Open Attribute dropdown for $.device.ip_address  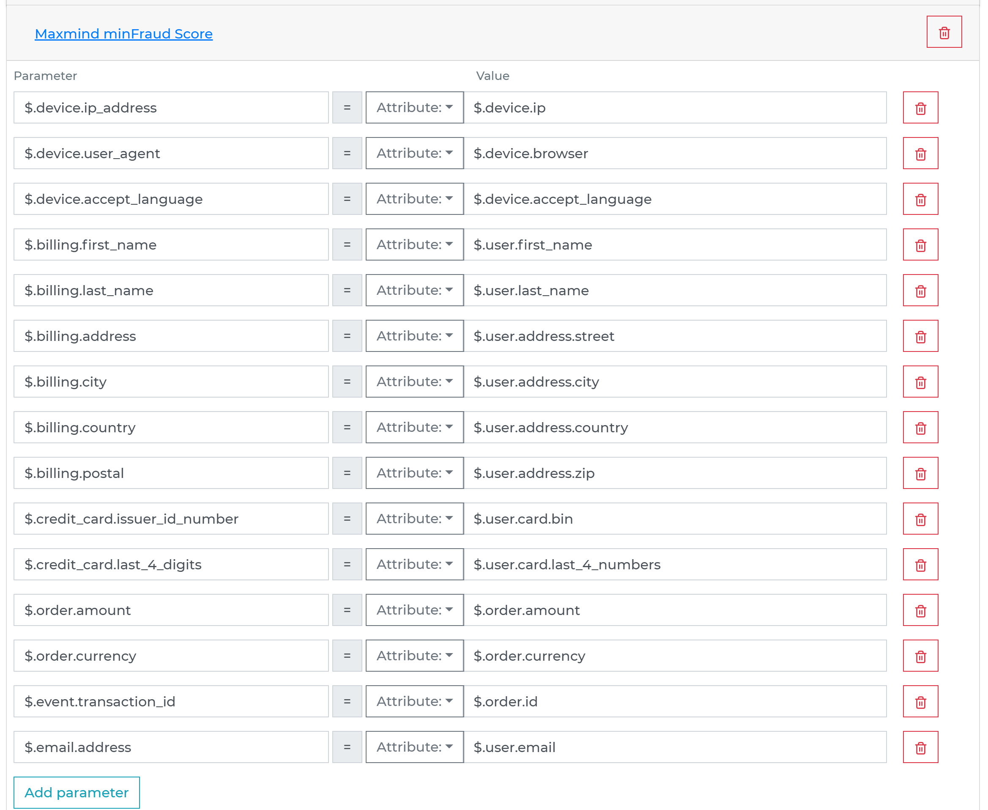click(414, 108)
